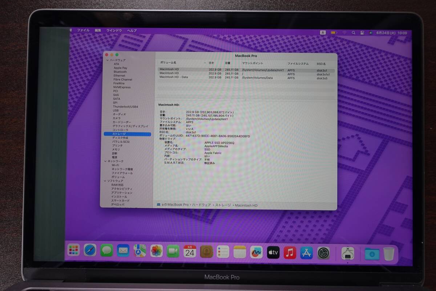
Task: Collapse the ソフトウェア section in sidebar
Action: click(105, 181)
